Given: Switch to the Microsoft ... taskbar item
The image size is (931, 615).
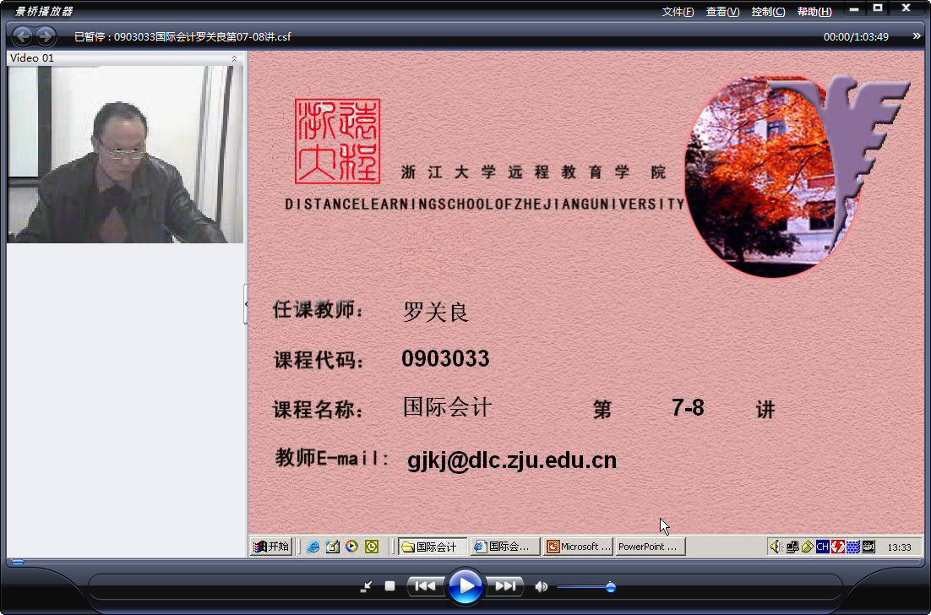Looking at the screenshot, I should click(x=579, y=547).
